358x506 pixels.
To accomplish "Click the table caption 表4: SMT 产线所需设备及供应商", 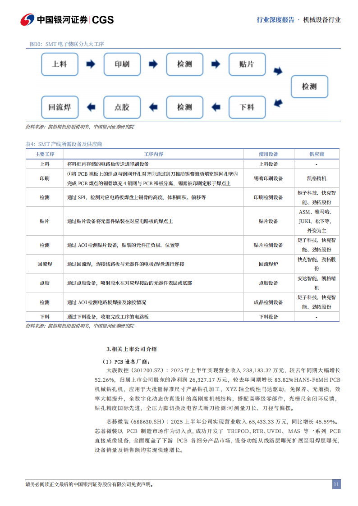I will pos(64,144).
